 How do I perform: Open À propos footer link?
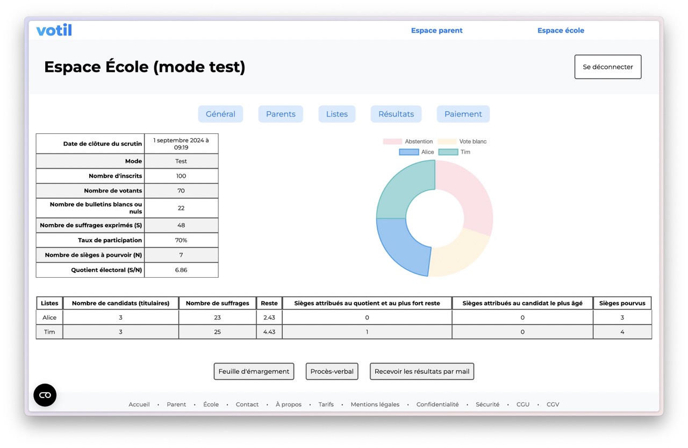click(289, 404)
